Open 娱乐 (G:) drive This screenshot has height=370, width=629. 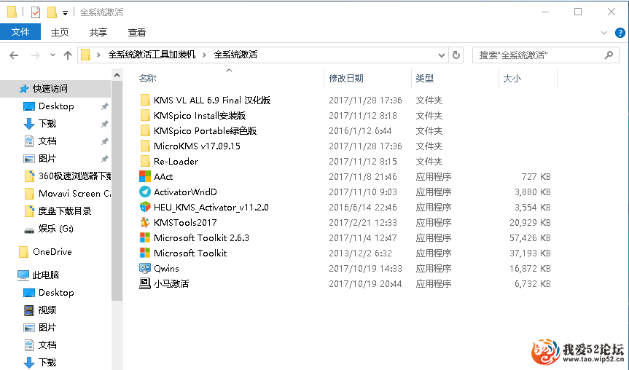click(56, 229)
